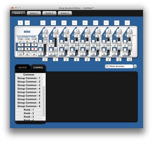Click the stepper arrows beside CC/Note Number

[135, 66]
